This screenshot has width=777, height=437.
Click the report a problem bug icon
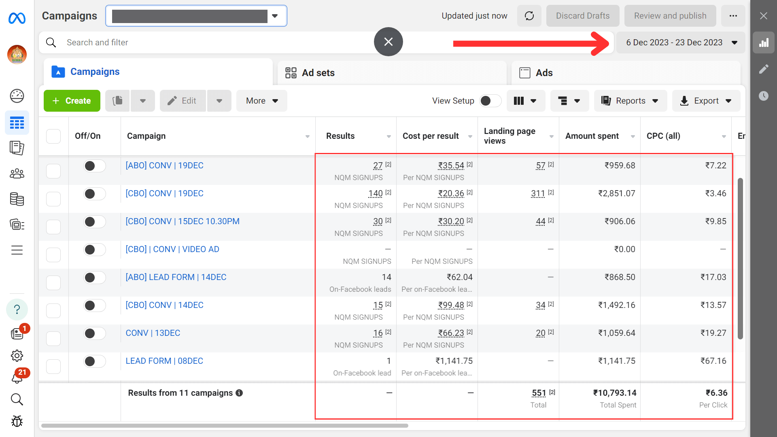click(x=17, y=421)
